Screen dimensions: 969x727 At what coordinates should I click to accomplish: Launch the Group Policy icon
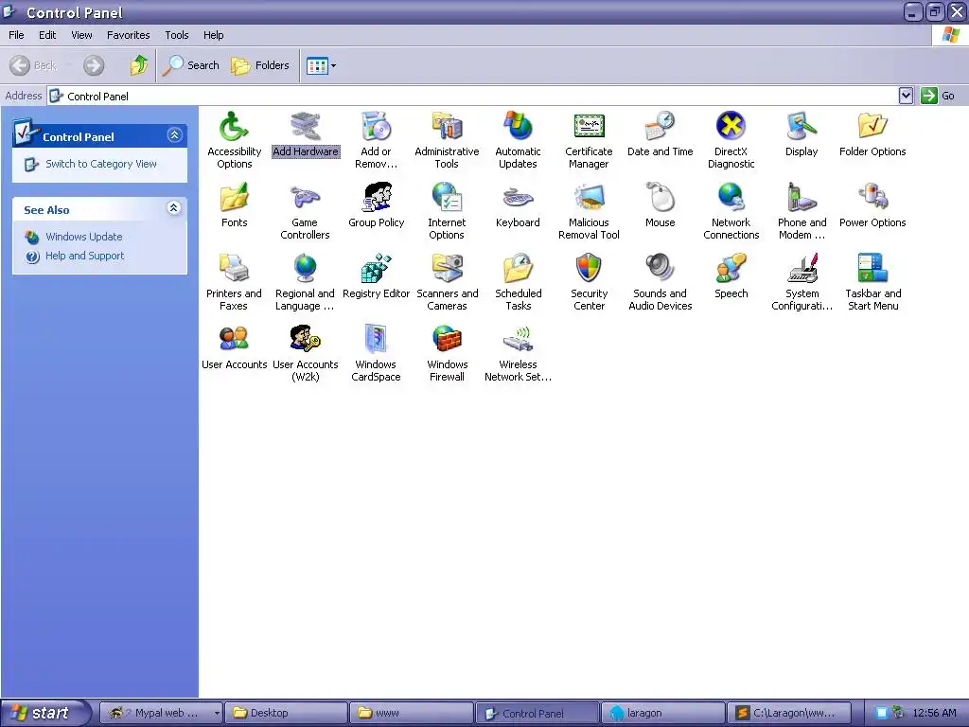pos(376,198)
